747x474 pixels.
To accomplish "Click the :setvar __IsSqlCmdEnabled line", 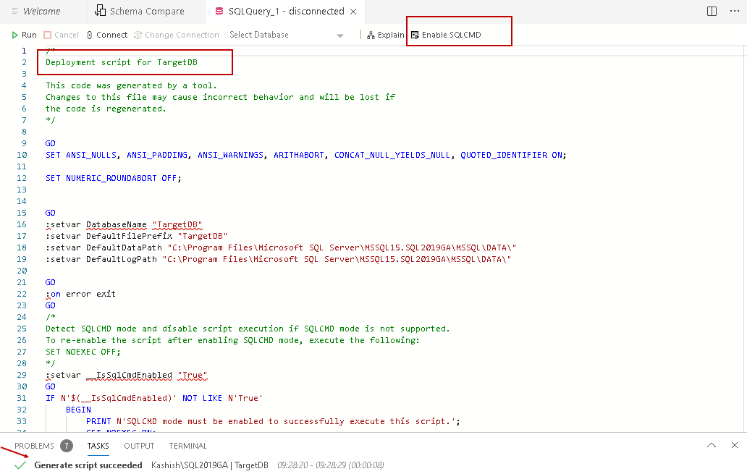I will (x=127, y=376).
